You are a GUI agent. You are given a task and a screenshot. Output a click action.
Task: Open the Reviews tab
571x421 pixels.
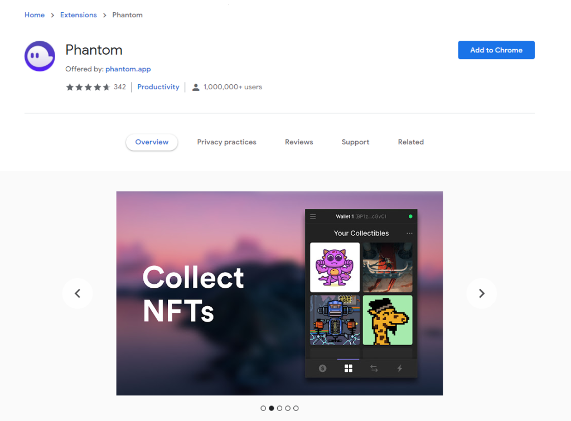tap(299, 142)
